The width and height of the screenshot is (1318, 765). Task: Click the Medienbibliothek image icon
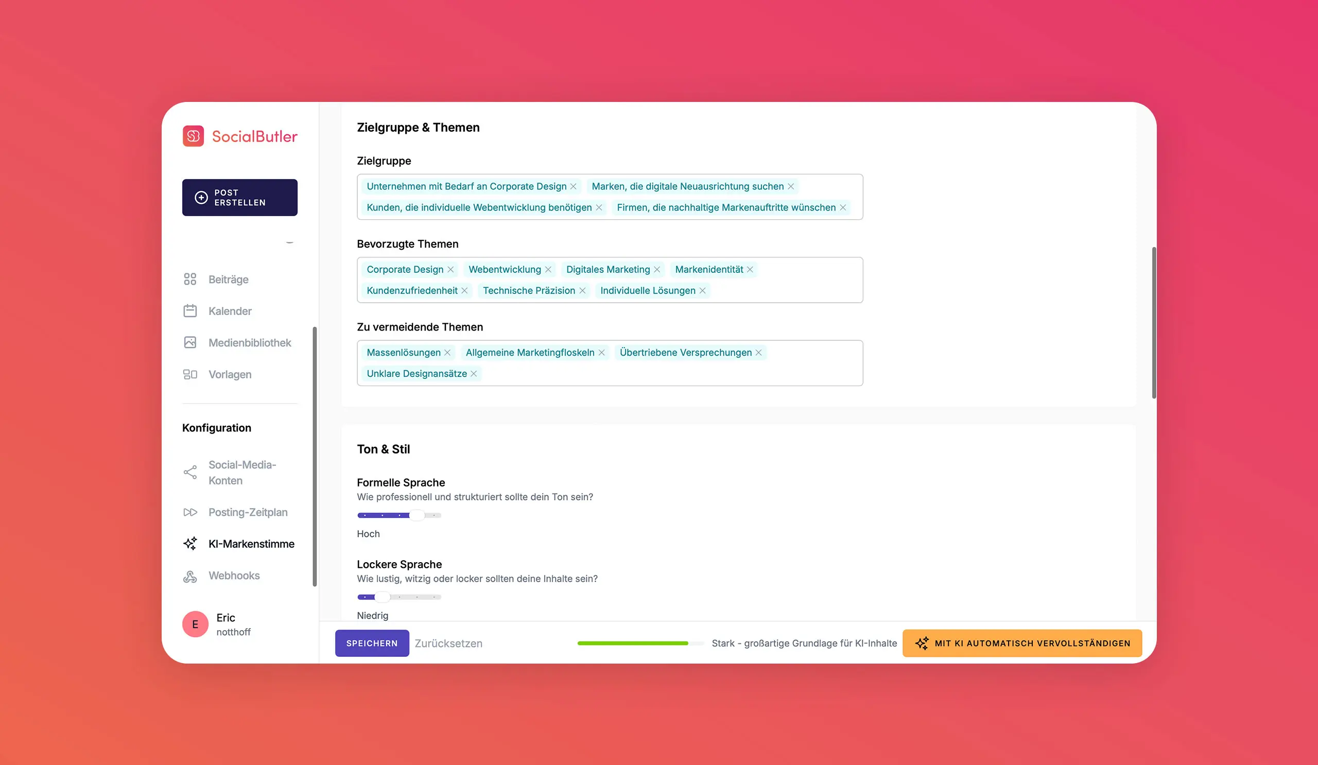point(190,342)
